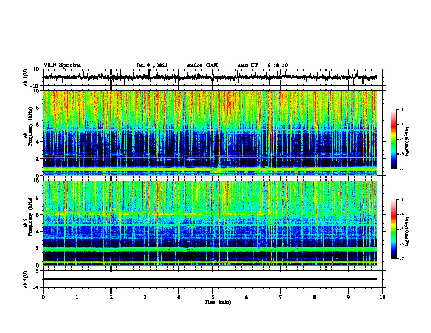Click time axis tick label "0"
Image resolution: width=431 pixels, height=333 pixels.
tap(43, 297)
